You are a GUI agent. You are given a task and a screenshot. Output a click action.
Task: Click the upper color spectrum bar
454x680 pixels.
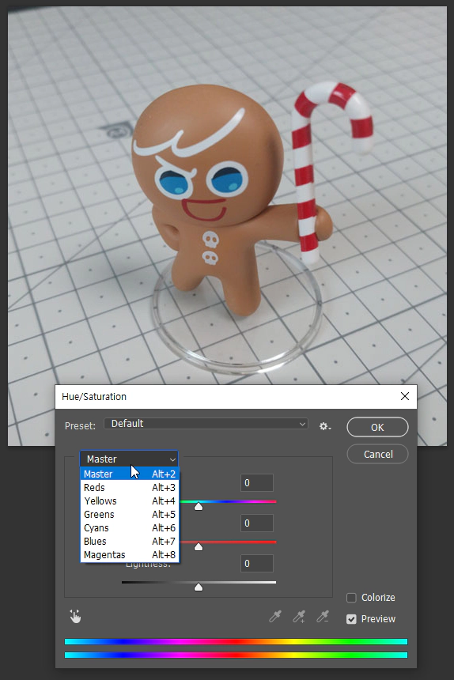[236, 641]
